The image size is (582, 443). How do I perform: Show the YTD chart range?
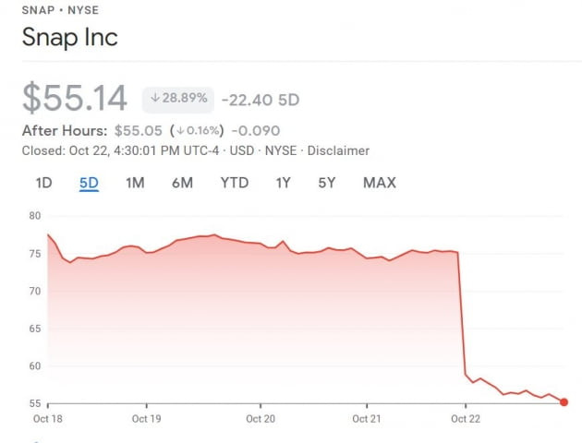(235, 183)
